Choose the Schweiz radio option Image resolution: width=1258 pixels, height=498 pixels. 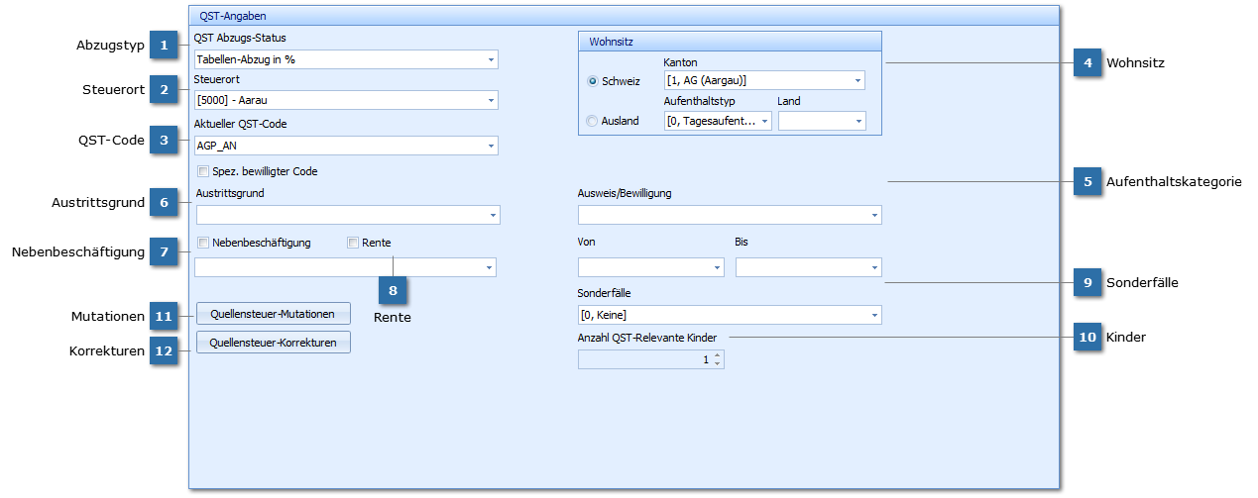[x=593, y=81]
